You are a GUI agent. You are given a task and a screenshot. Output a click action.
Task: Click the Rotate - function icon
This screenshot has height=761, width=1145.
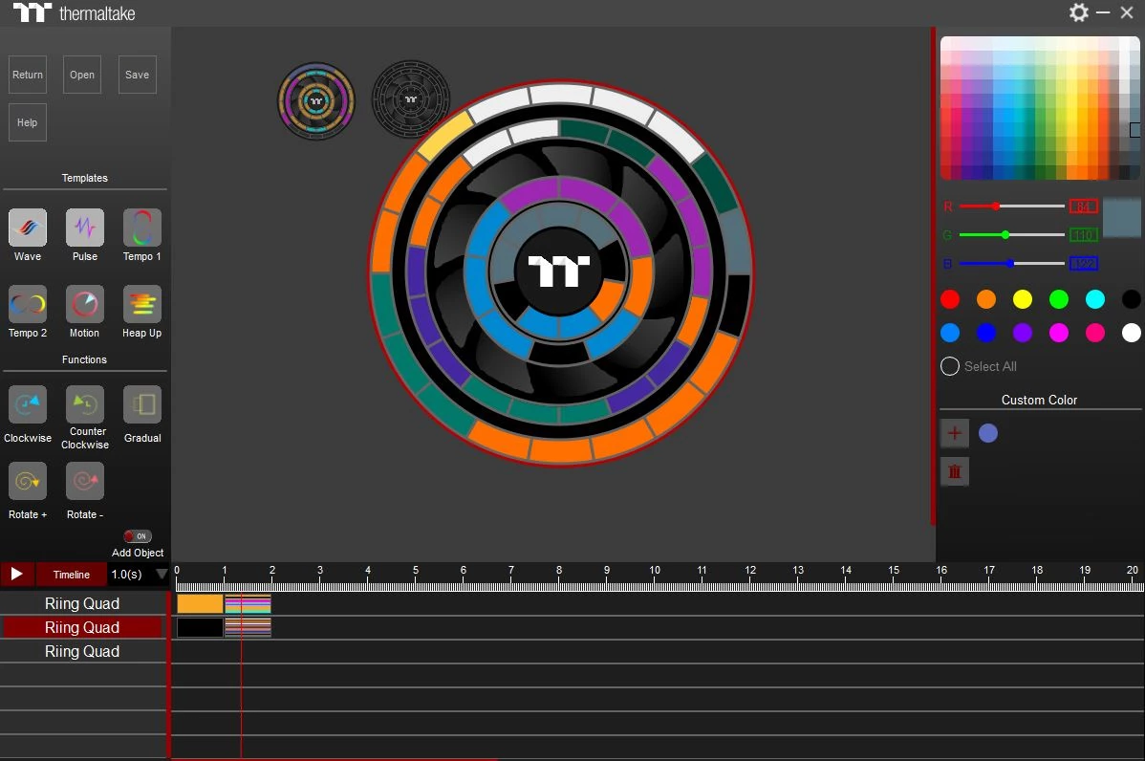coord(85,481)
